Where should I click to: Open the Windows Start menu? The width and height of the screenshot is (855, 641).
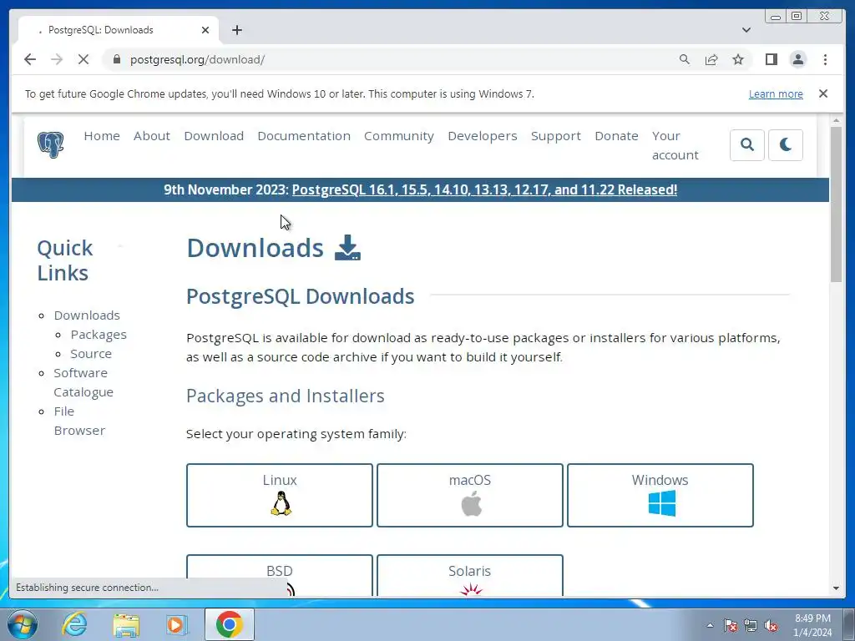coord(23,624)
